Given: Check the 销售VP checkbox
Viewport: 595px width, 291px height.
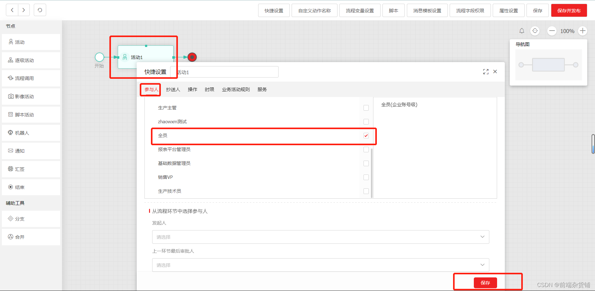Looking at the screenshot, I should pos(366,177).
